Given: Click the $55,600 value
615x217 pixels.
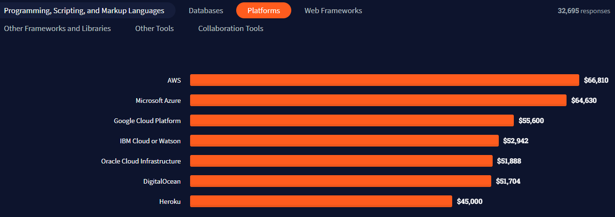Looking at the screenshot, I should pos(531,121).
